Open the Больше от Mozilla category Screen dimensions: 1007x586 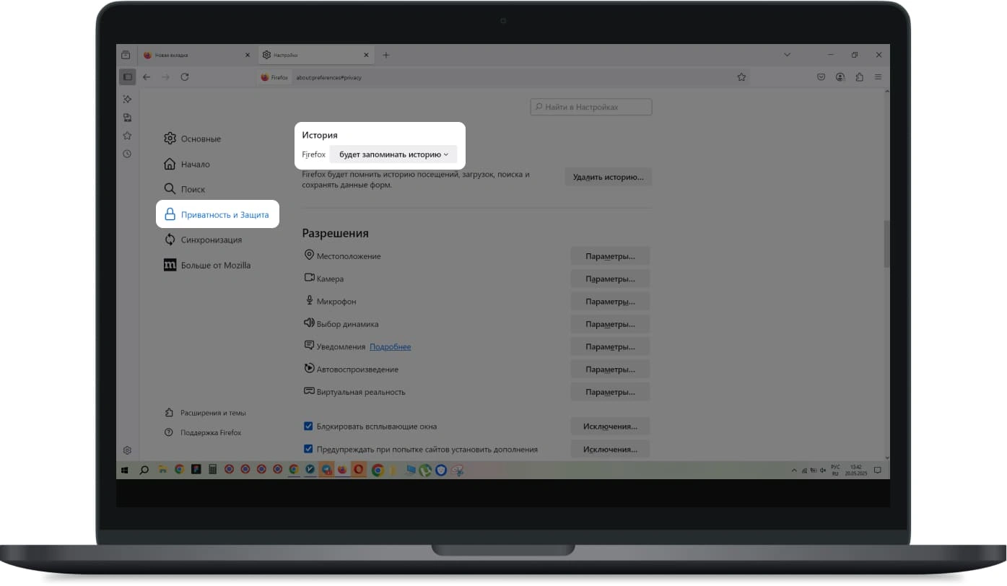coord(207,265)
